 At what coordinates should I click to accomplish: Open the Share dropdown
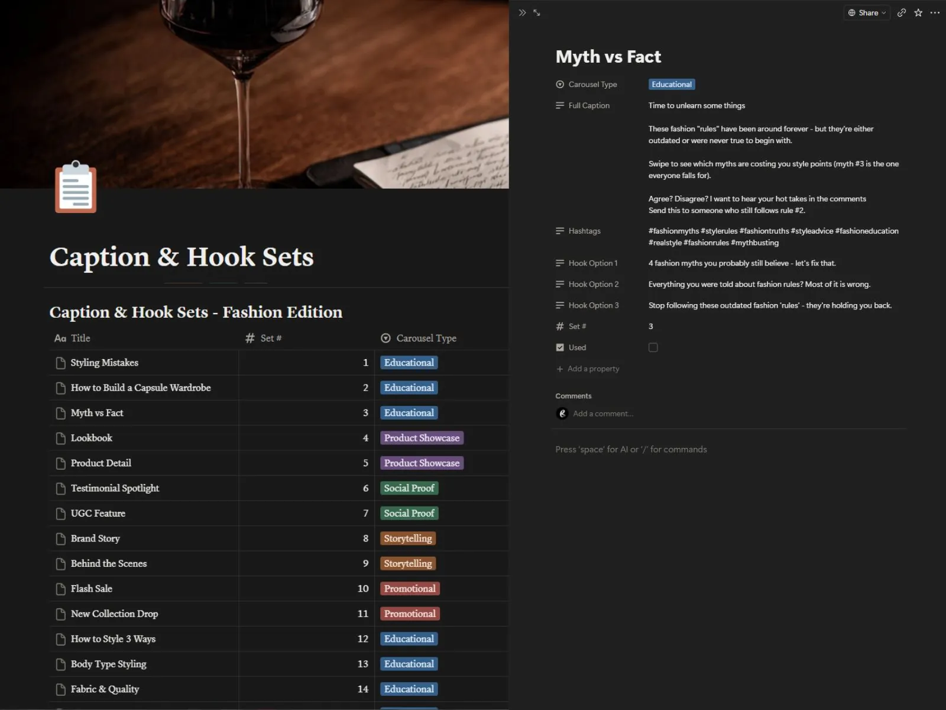867,12
